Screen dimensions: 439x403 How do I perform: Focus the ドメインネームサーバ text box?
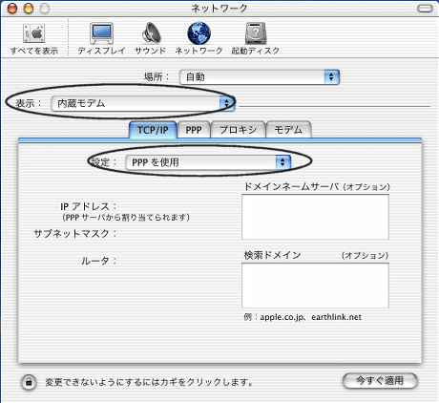[x=315, y=217]
